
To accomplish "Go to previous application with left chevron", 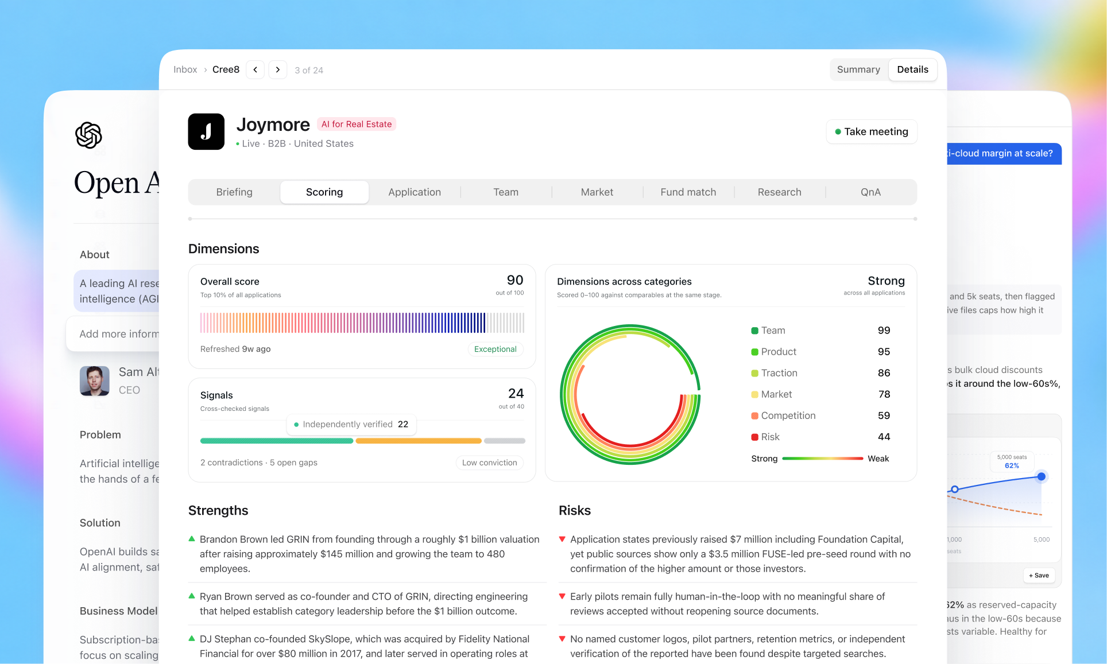I will 255,69.
